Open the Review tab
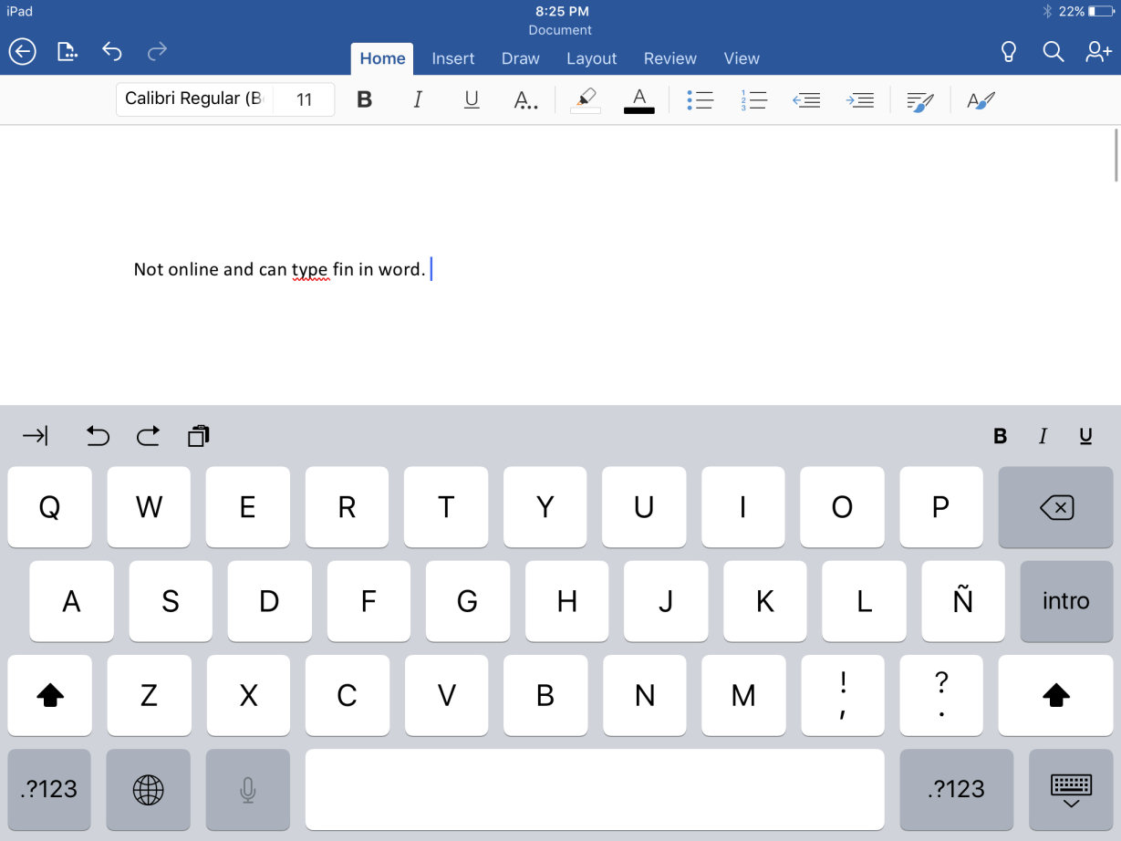The height and width of the screenshot is (841, 1121). point(670,58)
